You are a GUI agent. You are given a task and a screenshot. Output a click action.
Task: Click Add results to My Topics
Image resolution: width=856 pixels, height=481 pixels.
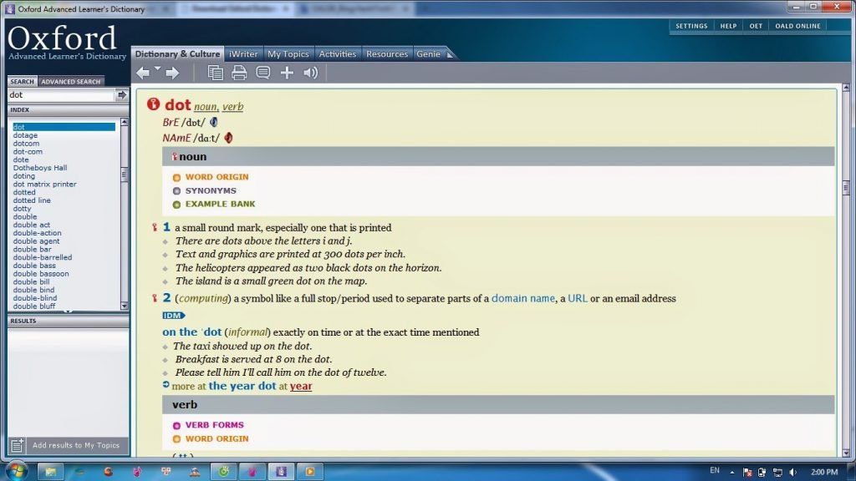(x=75, y=446)
